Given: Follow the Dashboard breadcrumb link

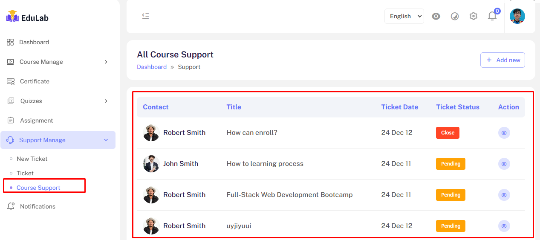Looking at the screenshot, I should pos(152,67).
